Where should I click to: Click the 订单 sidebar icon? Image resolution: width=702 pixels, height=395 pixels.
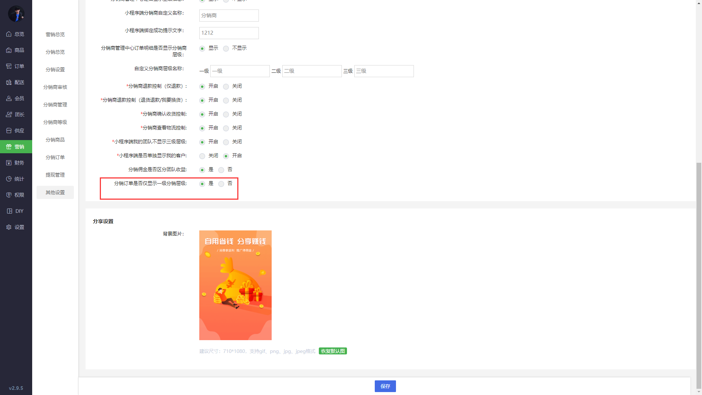pos(9,66)
